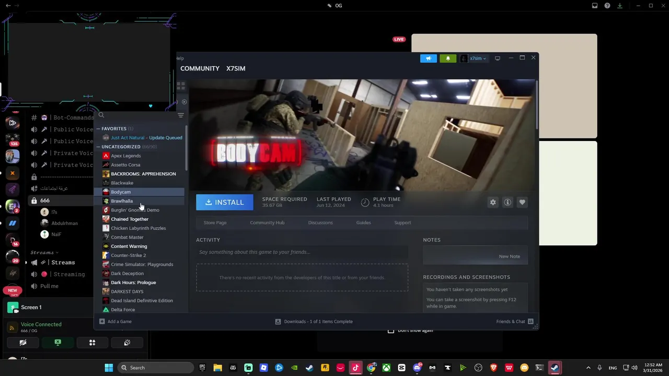The height and width of the screenshot is (376, 669).
Task: Open the Discussions link
Action: 320,222
